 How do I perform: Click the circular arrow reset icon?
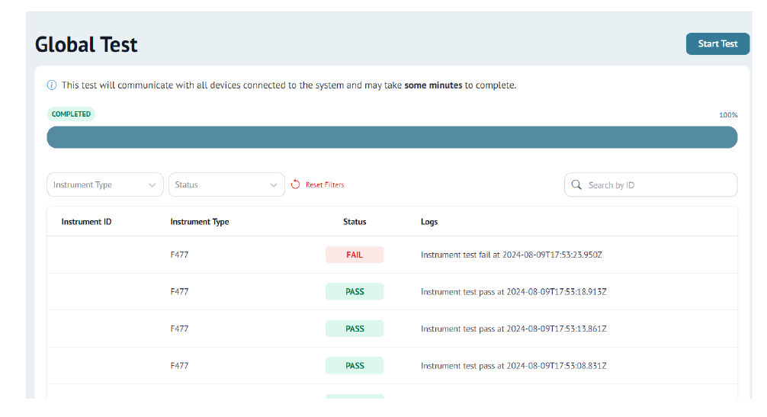click(x=296, y=184)
